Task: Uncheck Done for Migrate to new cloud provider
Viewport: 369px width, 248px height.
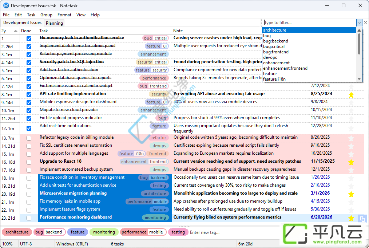Action: pyautogui.click(x=29, y=110)
